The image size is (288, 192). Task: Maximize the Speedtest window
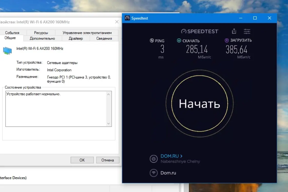pyautogui.click(x=255, y=18)
